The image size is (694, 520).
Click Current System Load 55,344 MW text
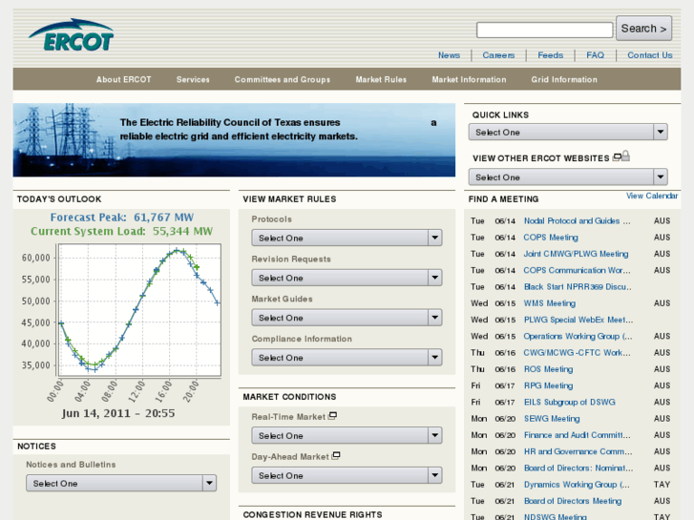(122, 231)
